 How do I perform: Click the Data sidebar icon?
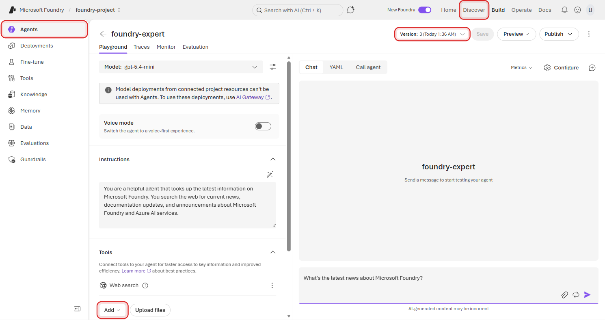click(12, 127)
